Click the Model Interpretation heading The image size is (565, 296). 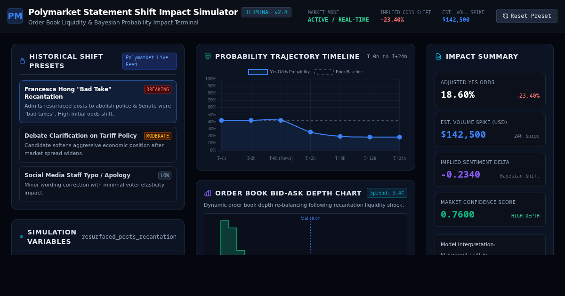click(x=468, y=244)
